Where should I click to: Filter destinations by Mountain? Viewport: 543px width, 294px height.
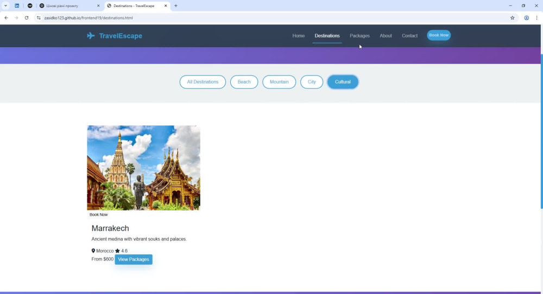[279, 82]
